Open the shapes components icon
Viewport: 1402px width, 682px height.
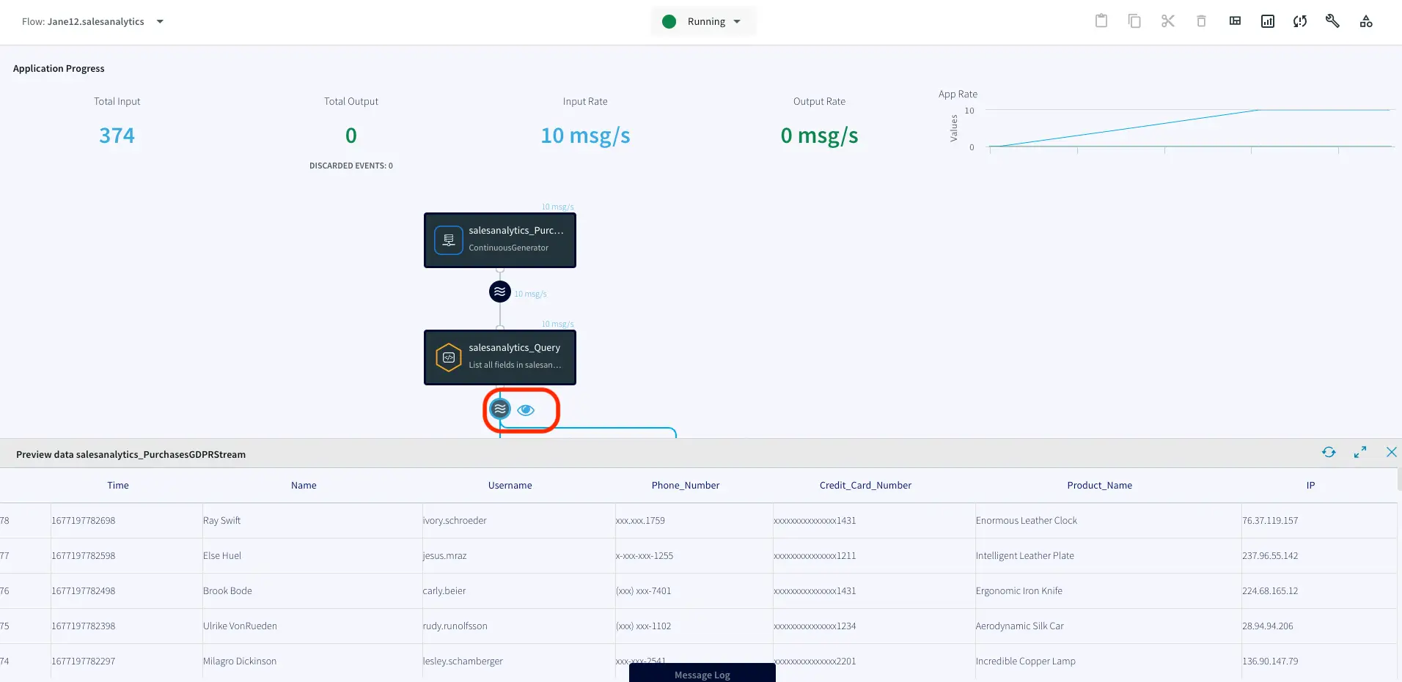(1365, 21)
